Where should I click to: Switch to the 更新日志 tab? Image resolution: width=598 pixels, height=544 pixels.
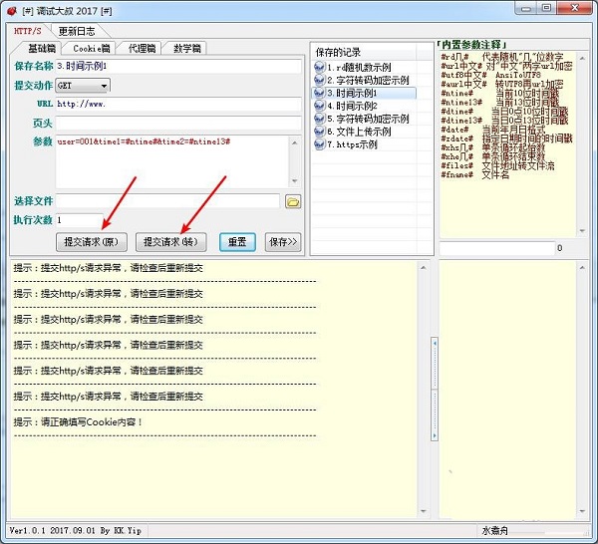point(80,31)
